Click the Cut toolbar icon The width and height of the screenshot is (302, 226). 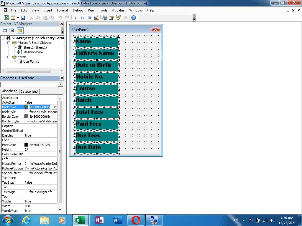31,18
